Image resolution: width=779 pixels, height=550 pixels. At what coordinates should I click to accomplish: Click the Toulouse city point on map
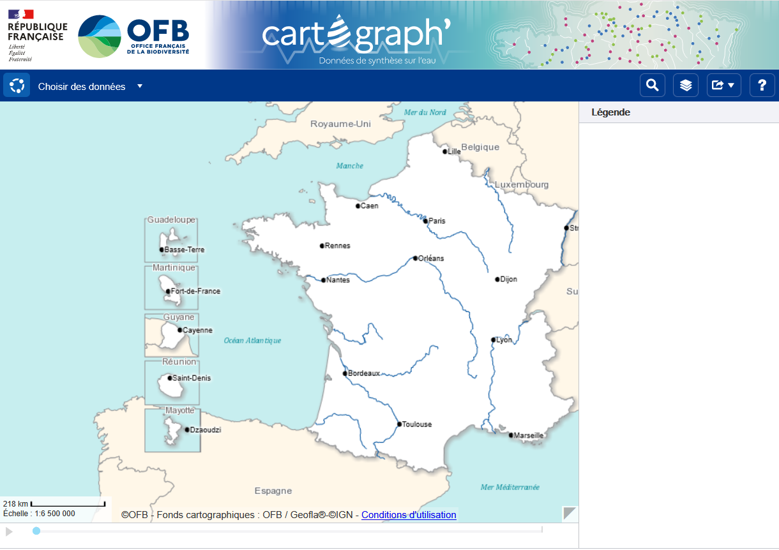(x=399, y=424)
